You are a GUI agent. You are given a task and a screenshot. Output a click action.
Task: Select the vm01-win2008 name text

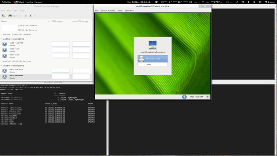pyautogui.click(x=16, y=43)
